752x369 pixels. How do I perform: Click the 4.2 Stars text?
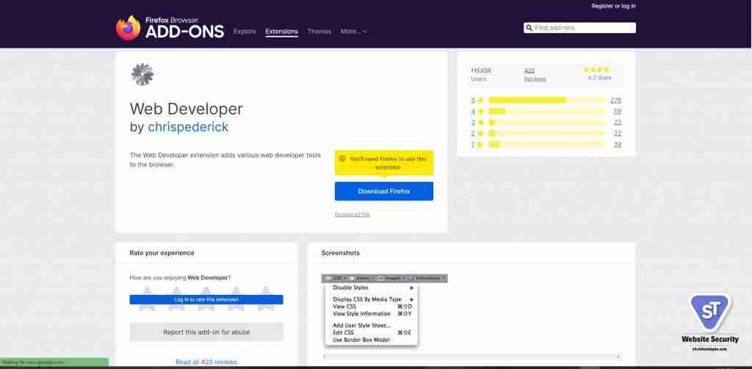tap(599, 78)
